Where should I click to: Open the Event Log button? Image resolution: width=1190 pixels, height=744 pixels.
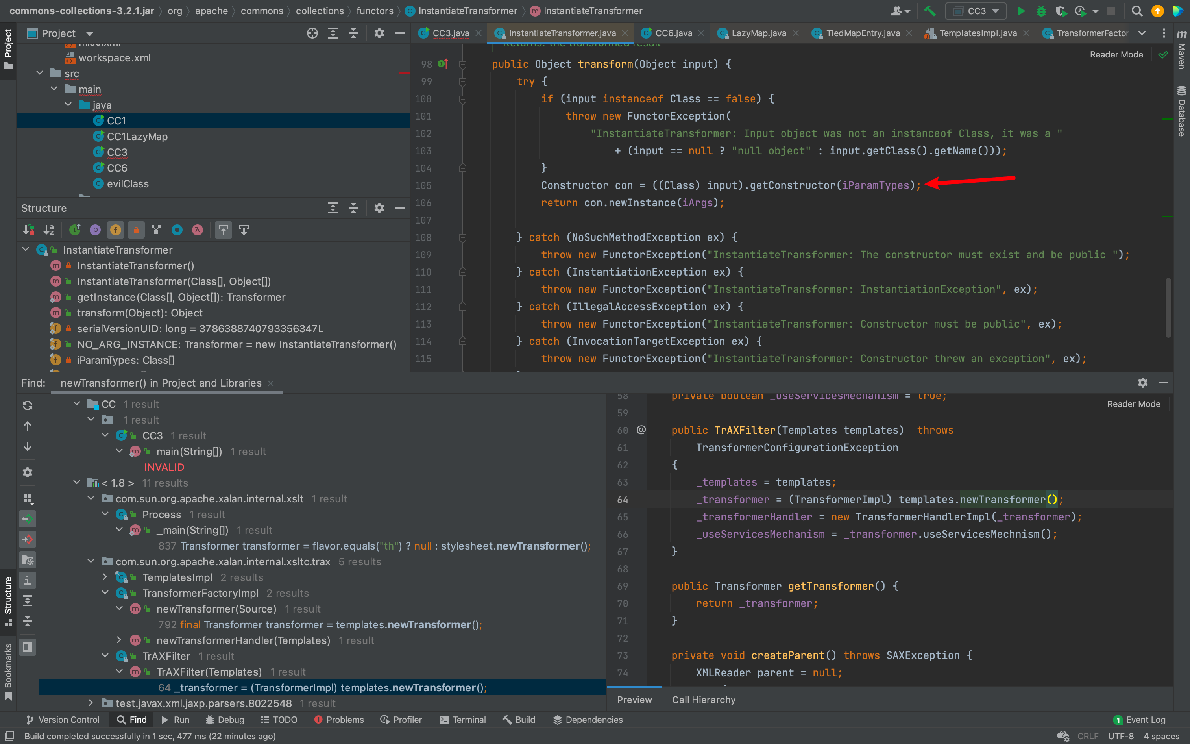pos(1139,720)
